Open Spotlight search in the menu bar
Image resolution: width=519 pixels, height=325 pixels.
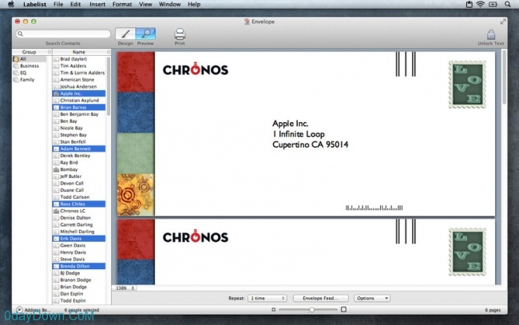tap(507, 4)
